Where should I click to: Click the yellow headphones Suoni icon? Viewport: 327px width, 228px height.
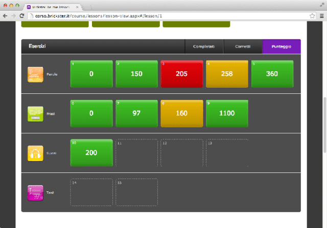point(35,153)
